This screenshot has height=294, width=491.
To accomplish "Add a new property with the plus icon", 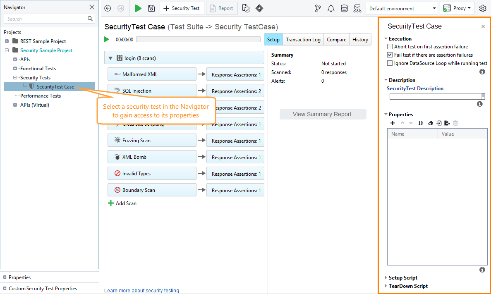I will (393, 123).
